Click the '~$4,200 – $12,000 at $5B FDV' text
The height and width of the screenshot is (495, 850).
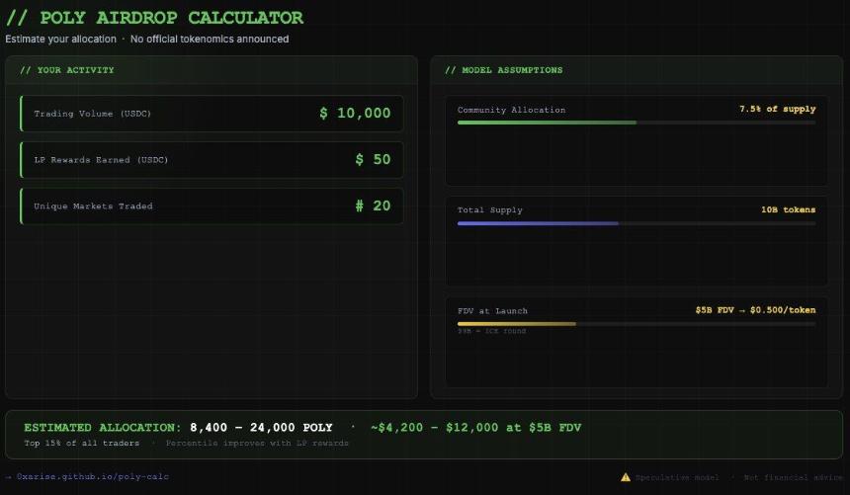(476, 427)
